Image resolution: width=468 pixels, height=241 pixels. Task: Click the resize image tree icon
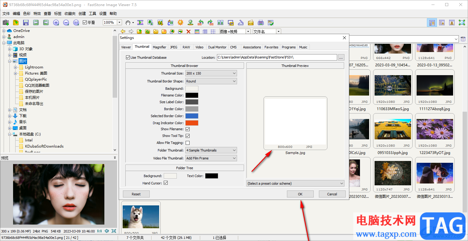[x=150, y=23]
